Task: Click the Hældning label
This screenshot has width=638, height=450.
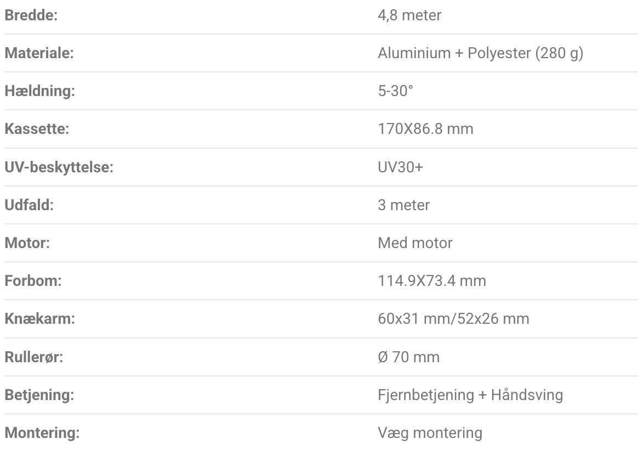Action: coord(39,91)
